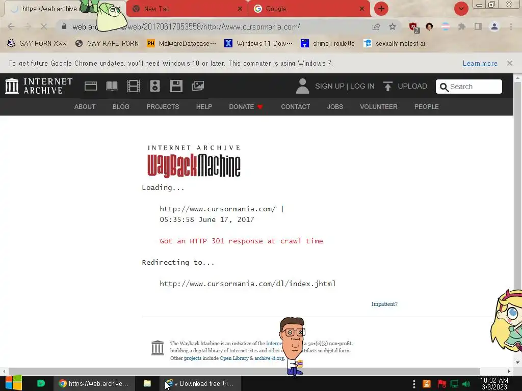
Task: Click the Wayback Machine logo
Action: 194,161
